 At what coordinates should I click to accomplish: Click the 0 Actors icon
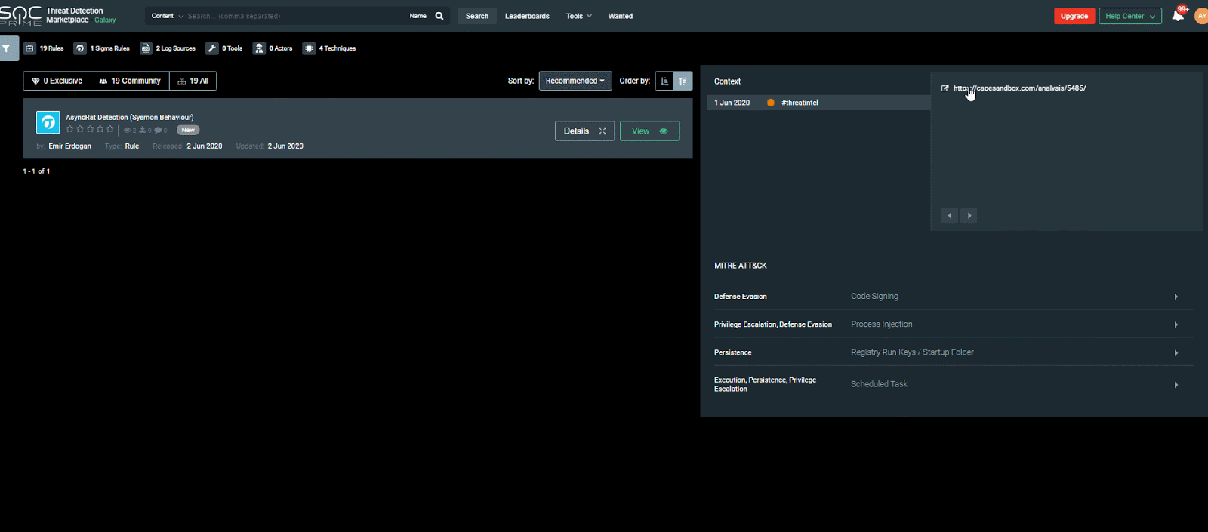click(259, 48)
